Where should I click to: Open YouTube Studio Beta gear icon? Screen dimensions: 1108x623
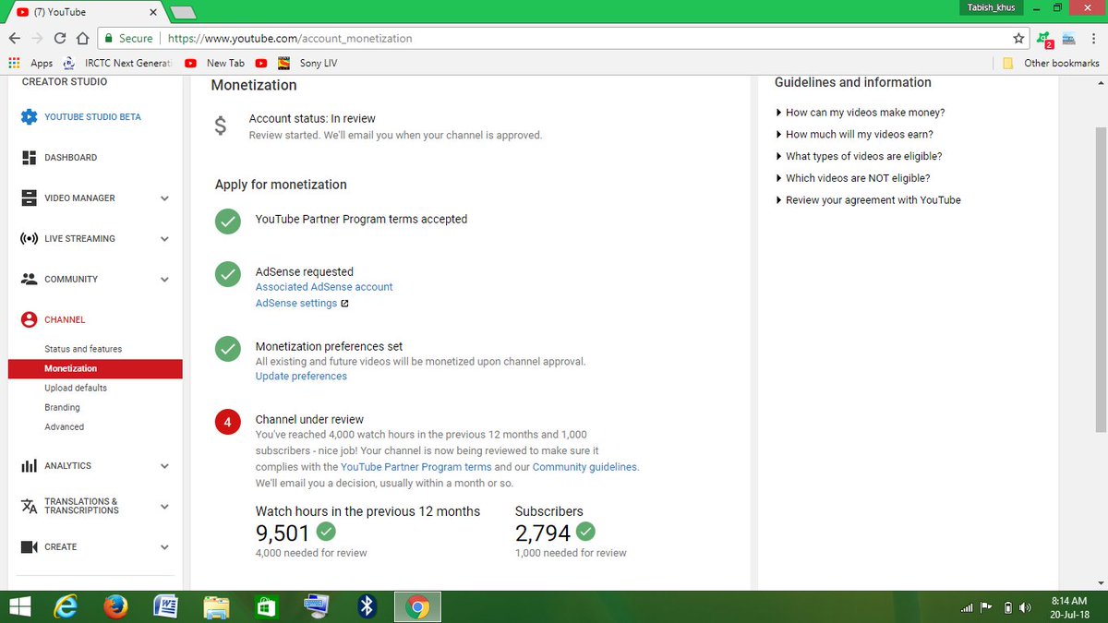[x=29, y=117]
